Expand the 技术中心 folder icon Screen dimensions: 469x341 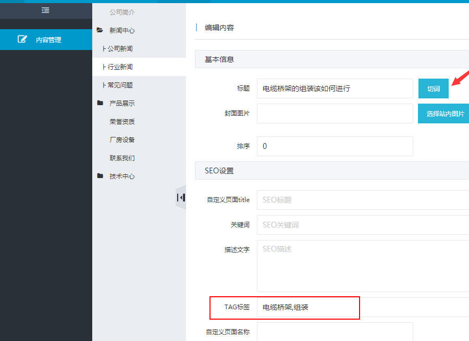(x=100, y=176)
